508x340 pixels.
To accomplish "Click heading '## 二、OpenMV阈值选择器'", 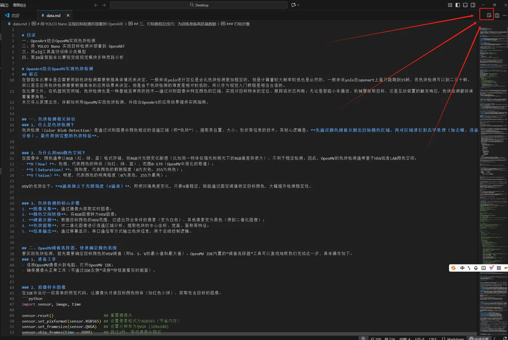I will point(69,248).
